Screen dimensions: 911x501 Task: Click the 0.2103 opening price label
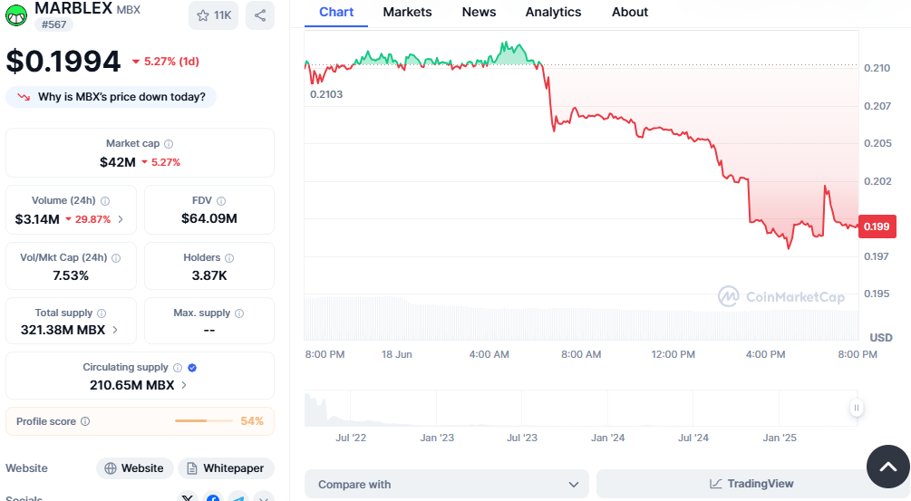(326, 94)
